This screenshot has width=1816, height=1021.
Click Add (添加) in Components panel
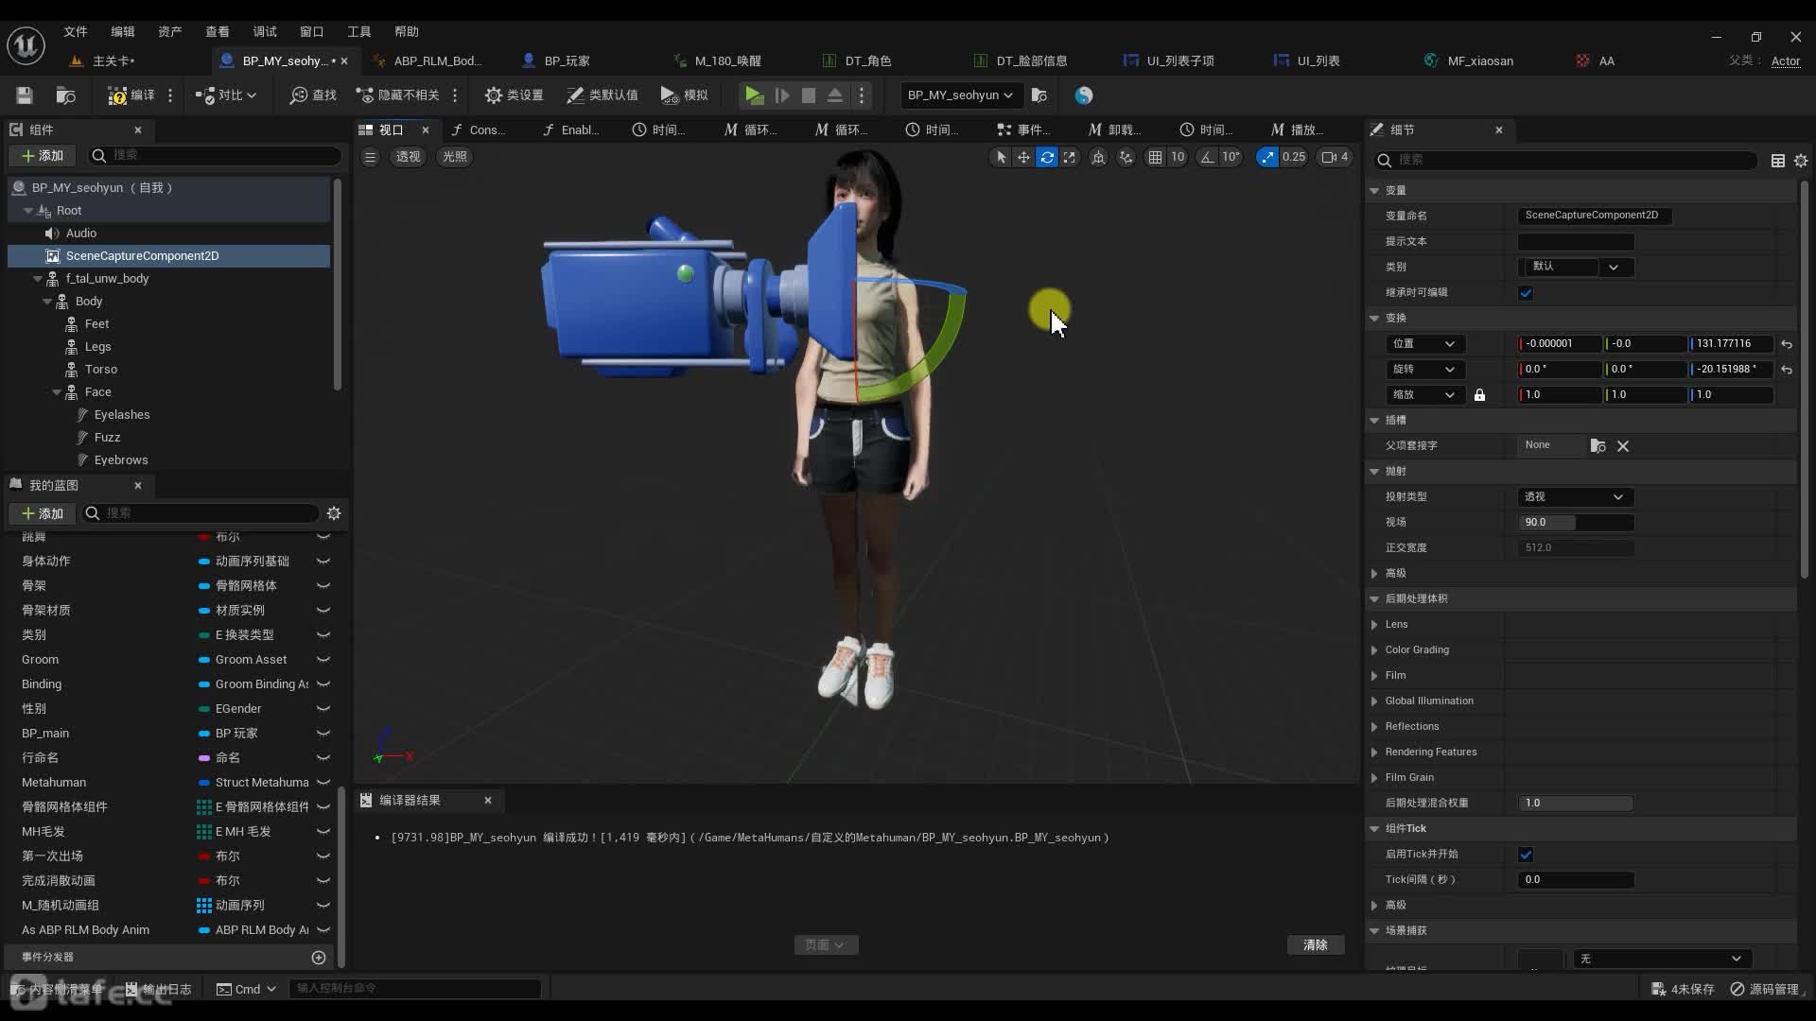pos(43,156)
